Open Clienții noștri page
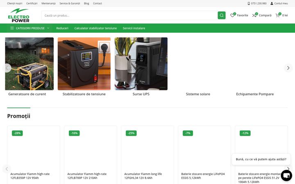The image size is (295, 184). click(x=15, y=3)
